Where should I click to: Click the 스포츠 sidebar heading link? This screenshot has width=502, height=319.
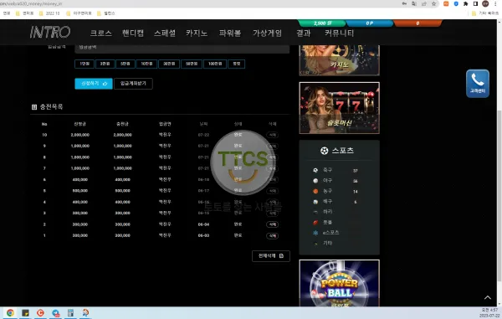tap(342, 150)
